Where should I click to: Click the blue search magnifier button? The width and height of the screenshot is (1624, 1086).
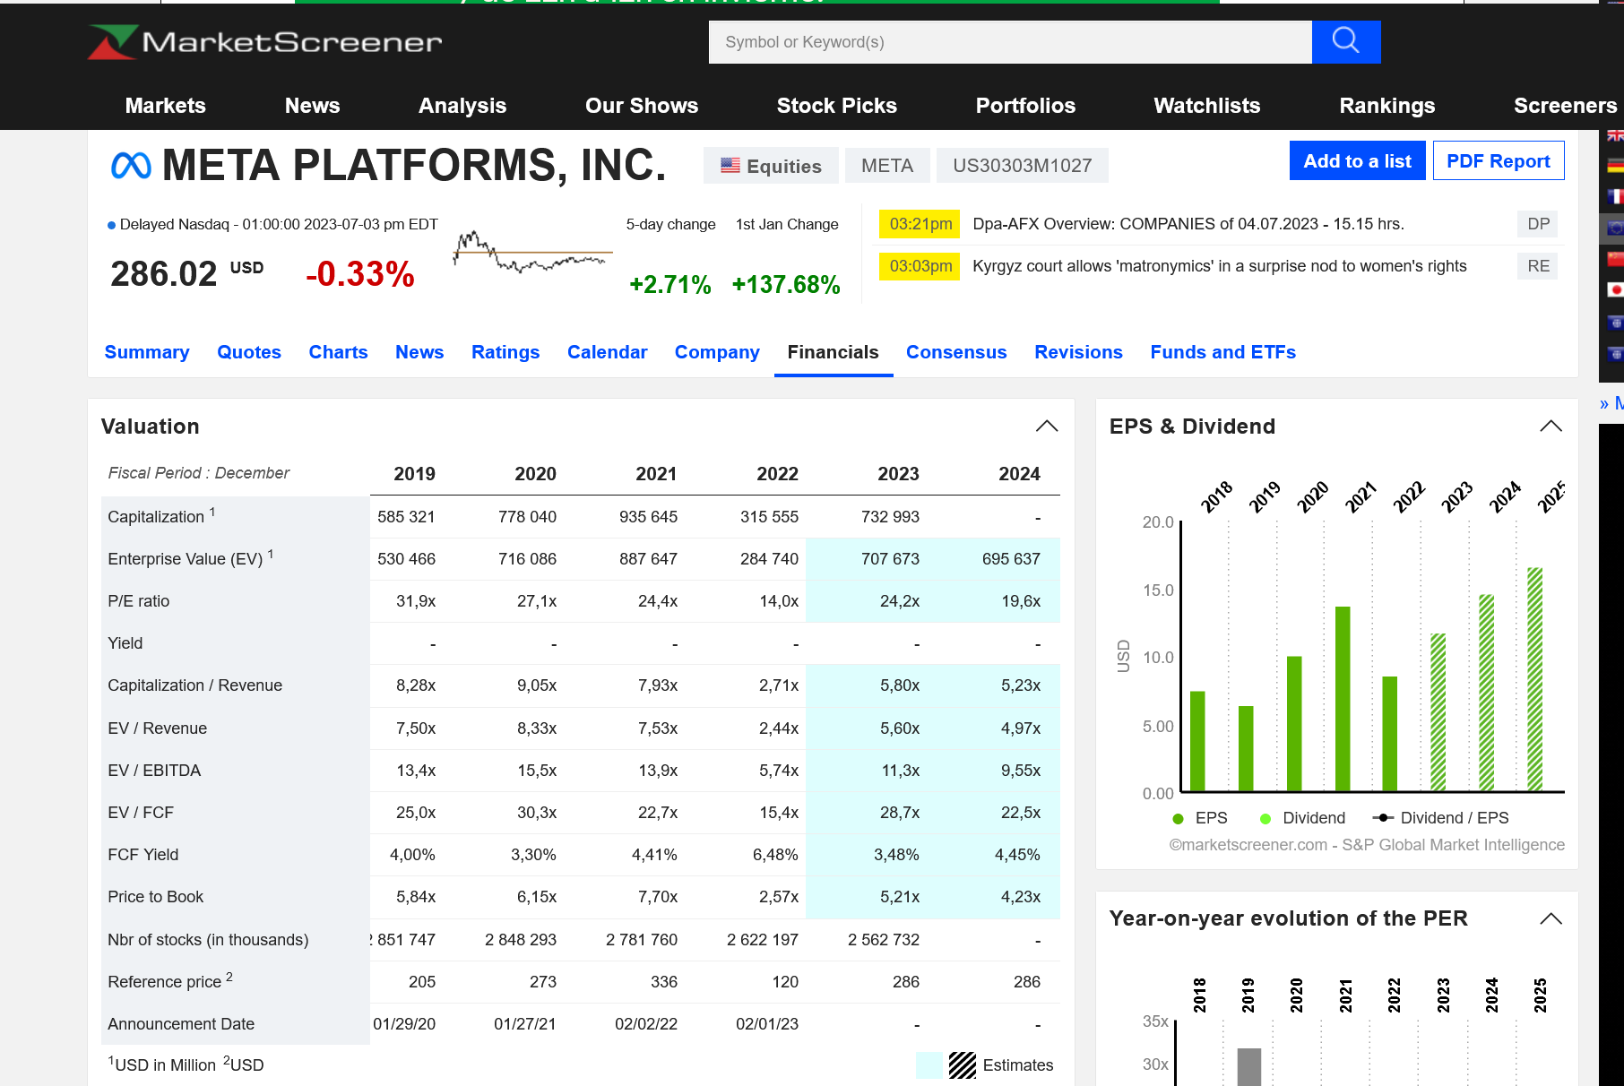[x=1346, y=42]
